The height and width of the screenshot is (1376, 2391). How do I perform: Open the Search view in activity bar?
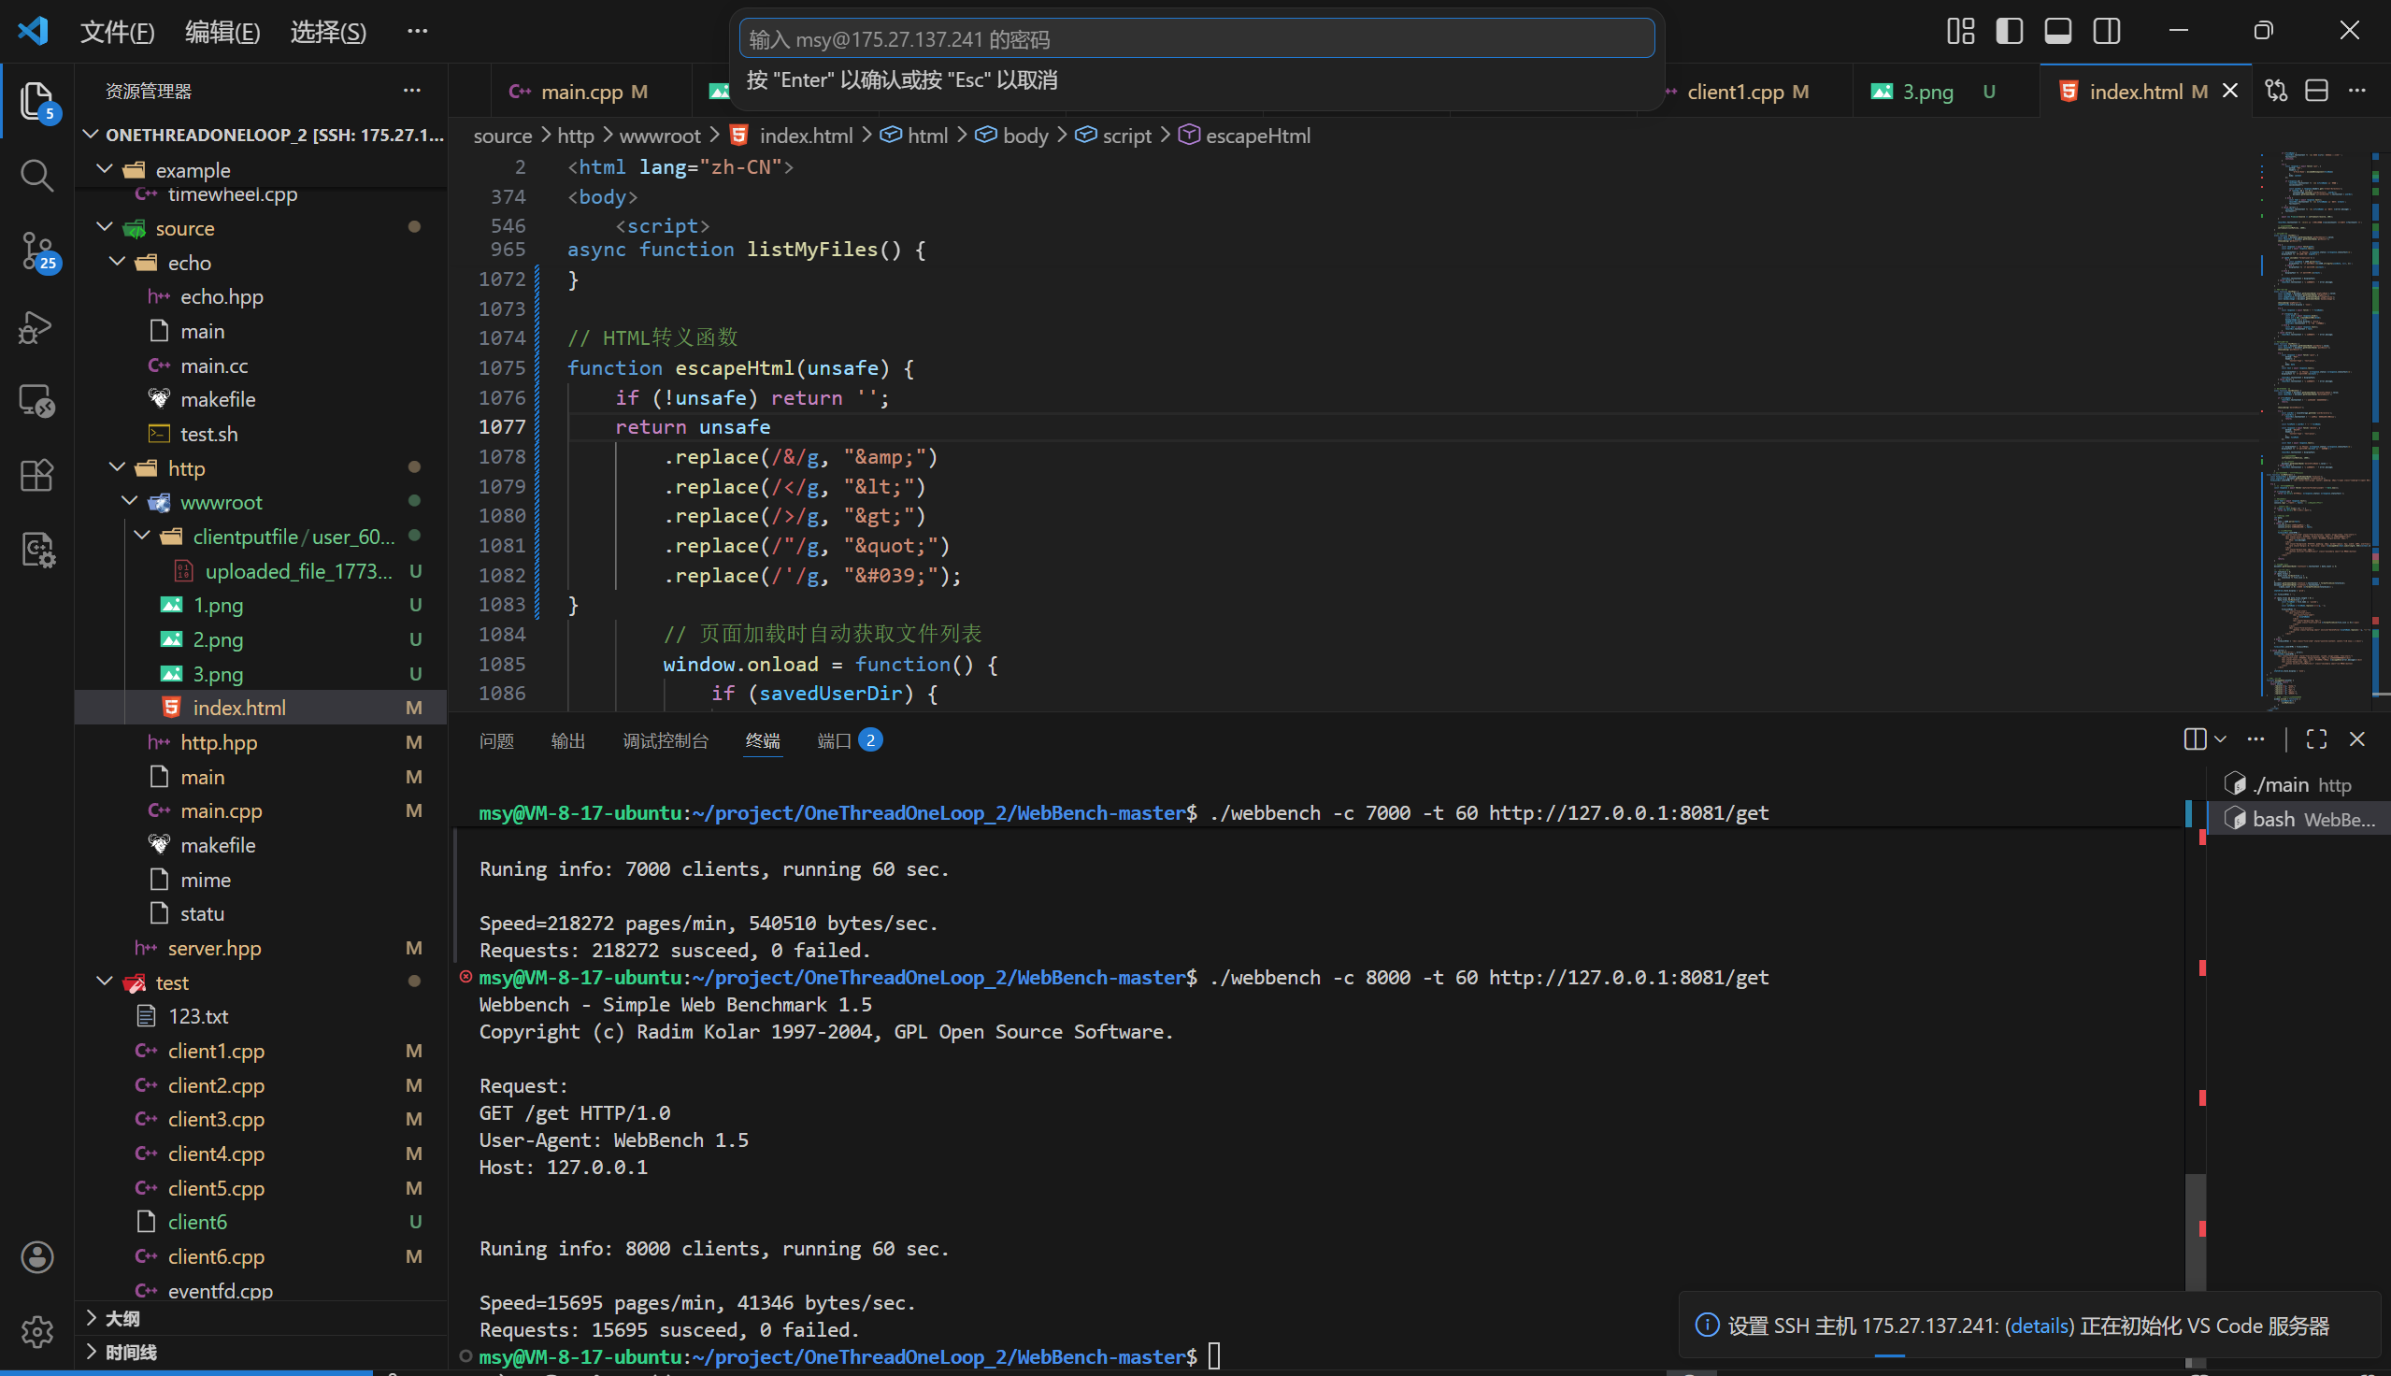click(36, 176)
